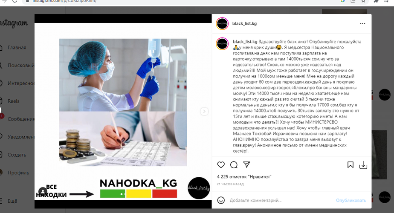The width and height of the screenshot is (394, 213).
Task: Save post with the bookmark icon
Action: point(350,165)
